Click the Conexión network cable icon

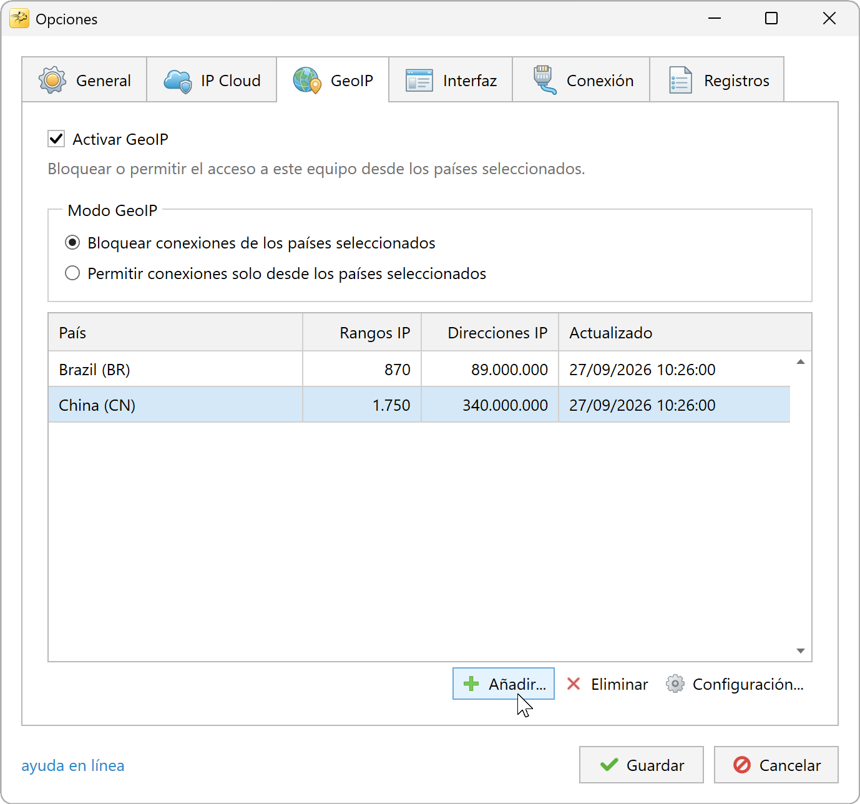click(x=544, y=80)
